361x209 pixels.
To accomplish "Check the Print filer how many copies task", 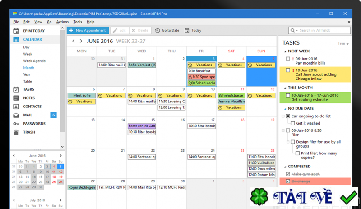I will pos(297,153).
